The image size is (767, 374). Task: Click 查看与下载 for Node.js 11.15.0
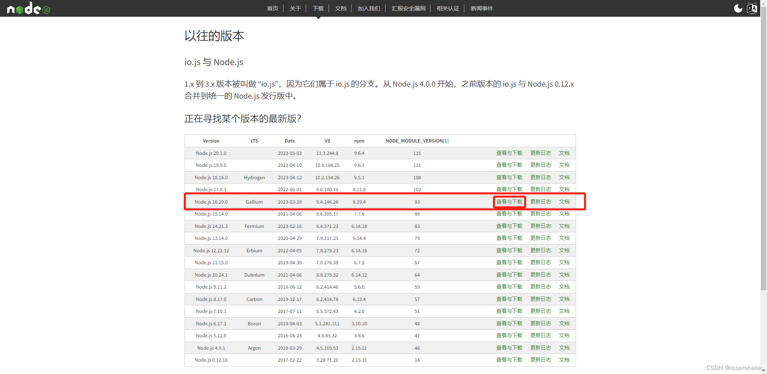pyautogui.click(x=509, y=263)
